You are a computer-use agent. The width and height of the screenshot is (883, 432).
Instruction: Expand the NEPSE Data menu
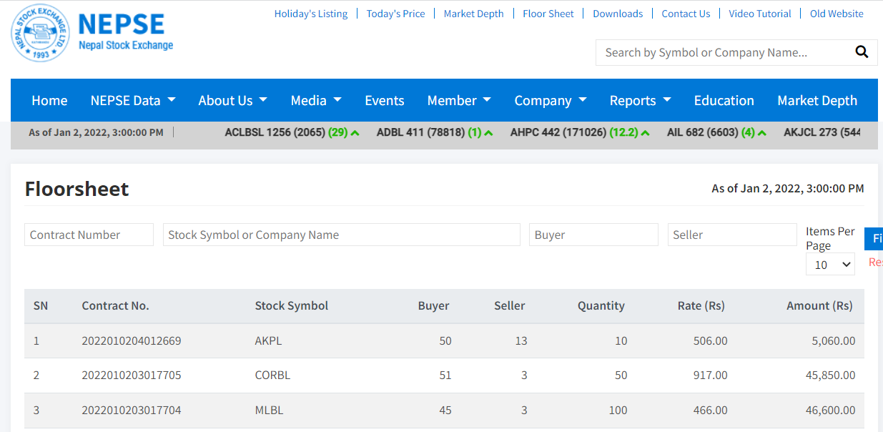coord(133,101)
